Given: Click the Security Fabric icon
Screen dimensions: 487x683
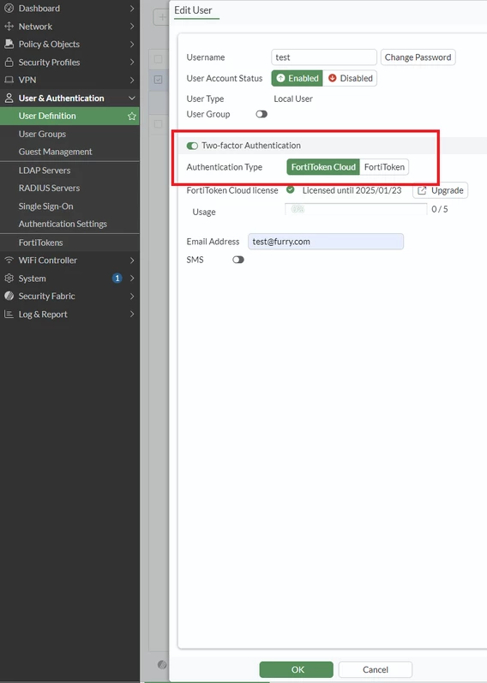Looking at the screenshot, I should coord(9,296).
